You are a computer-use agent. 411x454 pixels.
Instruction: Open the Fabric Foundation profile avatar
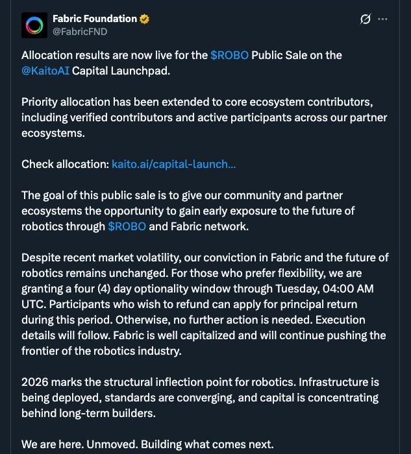coord(34,25)
